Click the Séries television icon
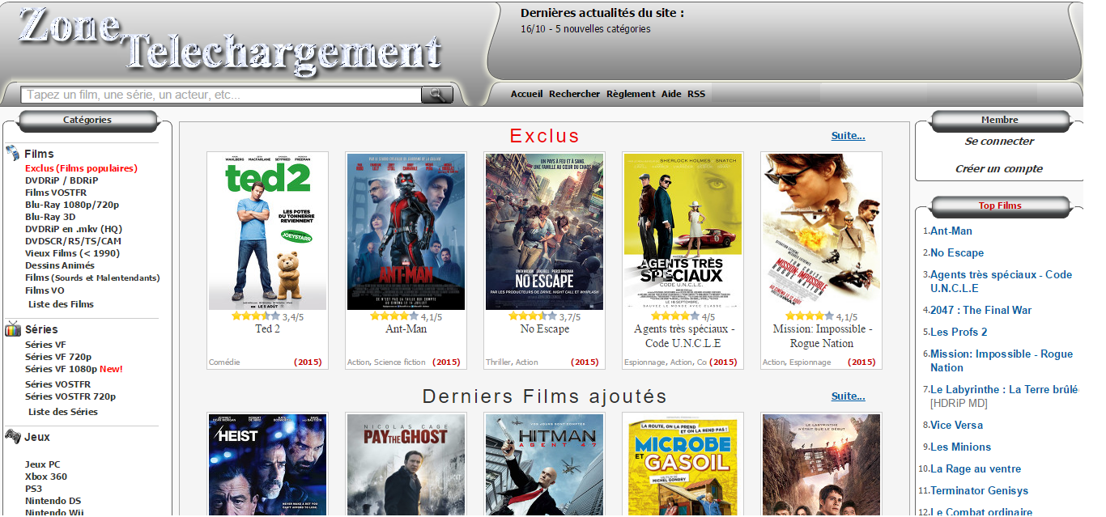 coord(13,328)
